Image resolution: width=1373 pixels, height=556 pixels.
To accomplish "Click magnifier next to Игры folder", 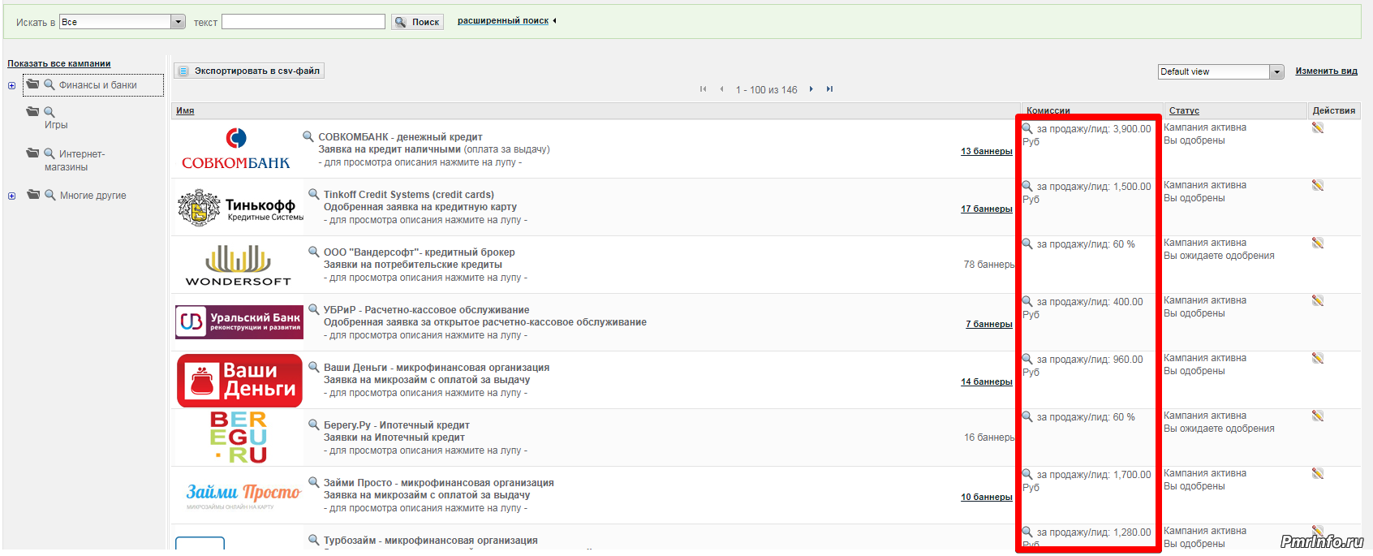I will coord(49,112).
